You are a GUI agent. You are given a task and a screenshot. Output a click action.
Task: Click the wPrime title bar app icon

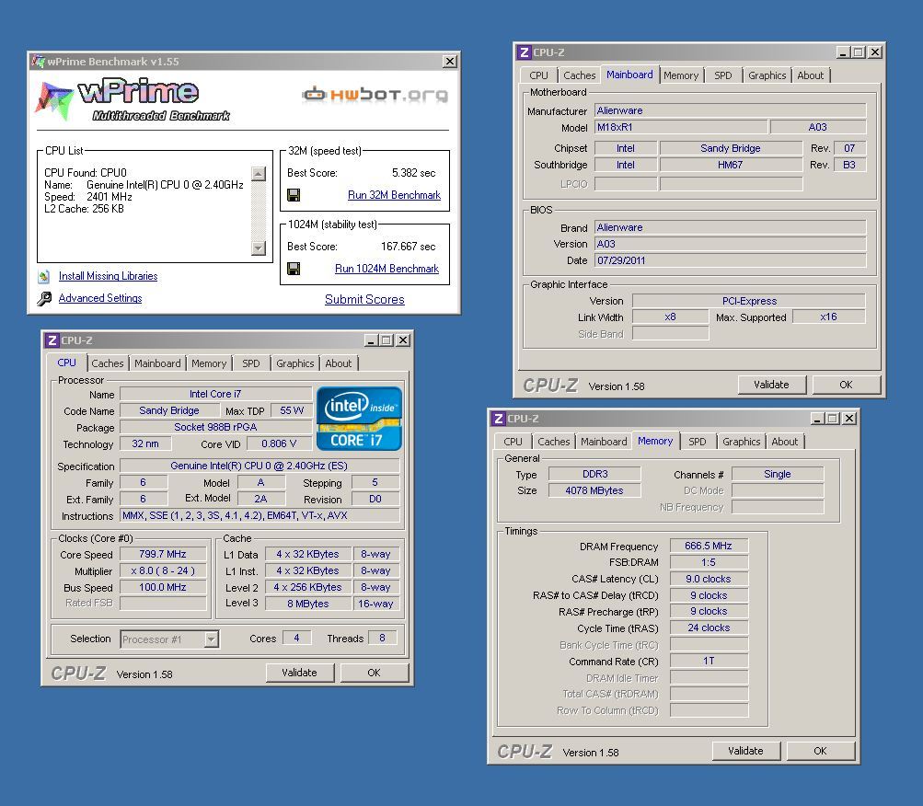(x=39, y=62)
